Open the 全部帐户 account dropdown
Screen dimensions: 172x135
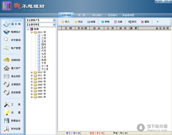pyautogui.click(x=54, y=20)
